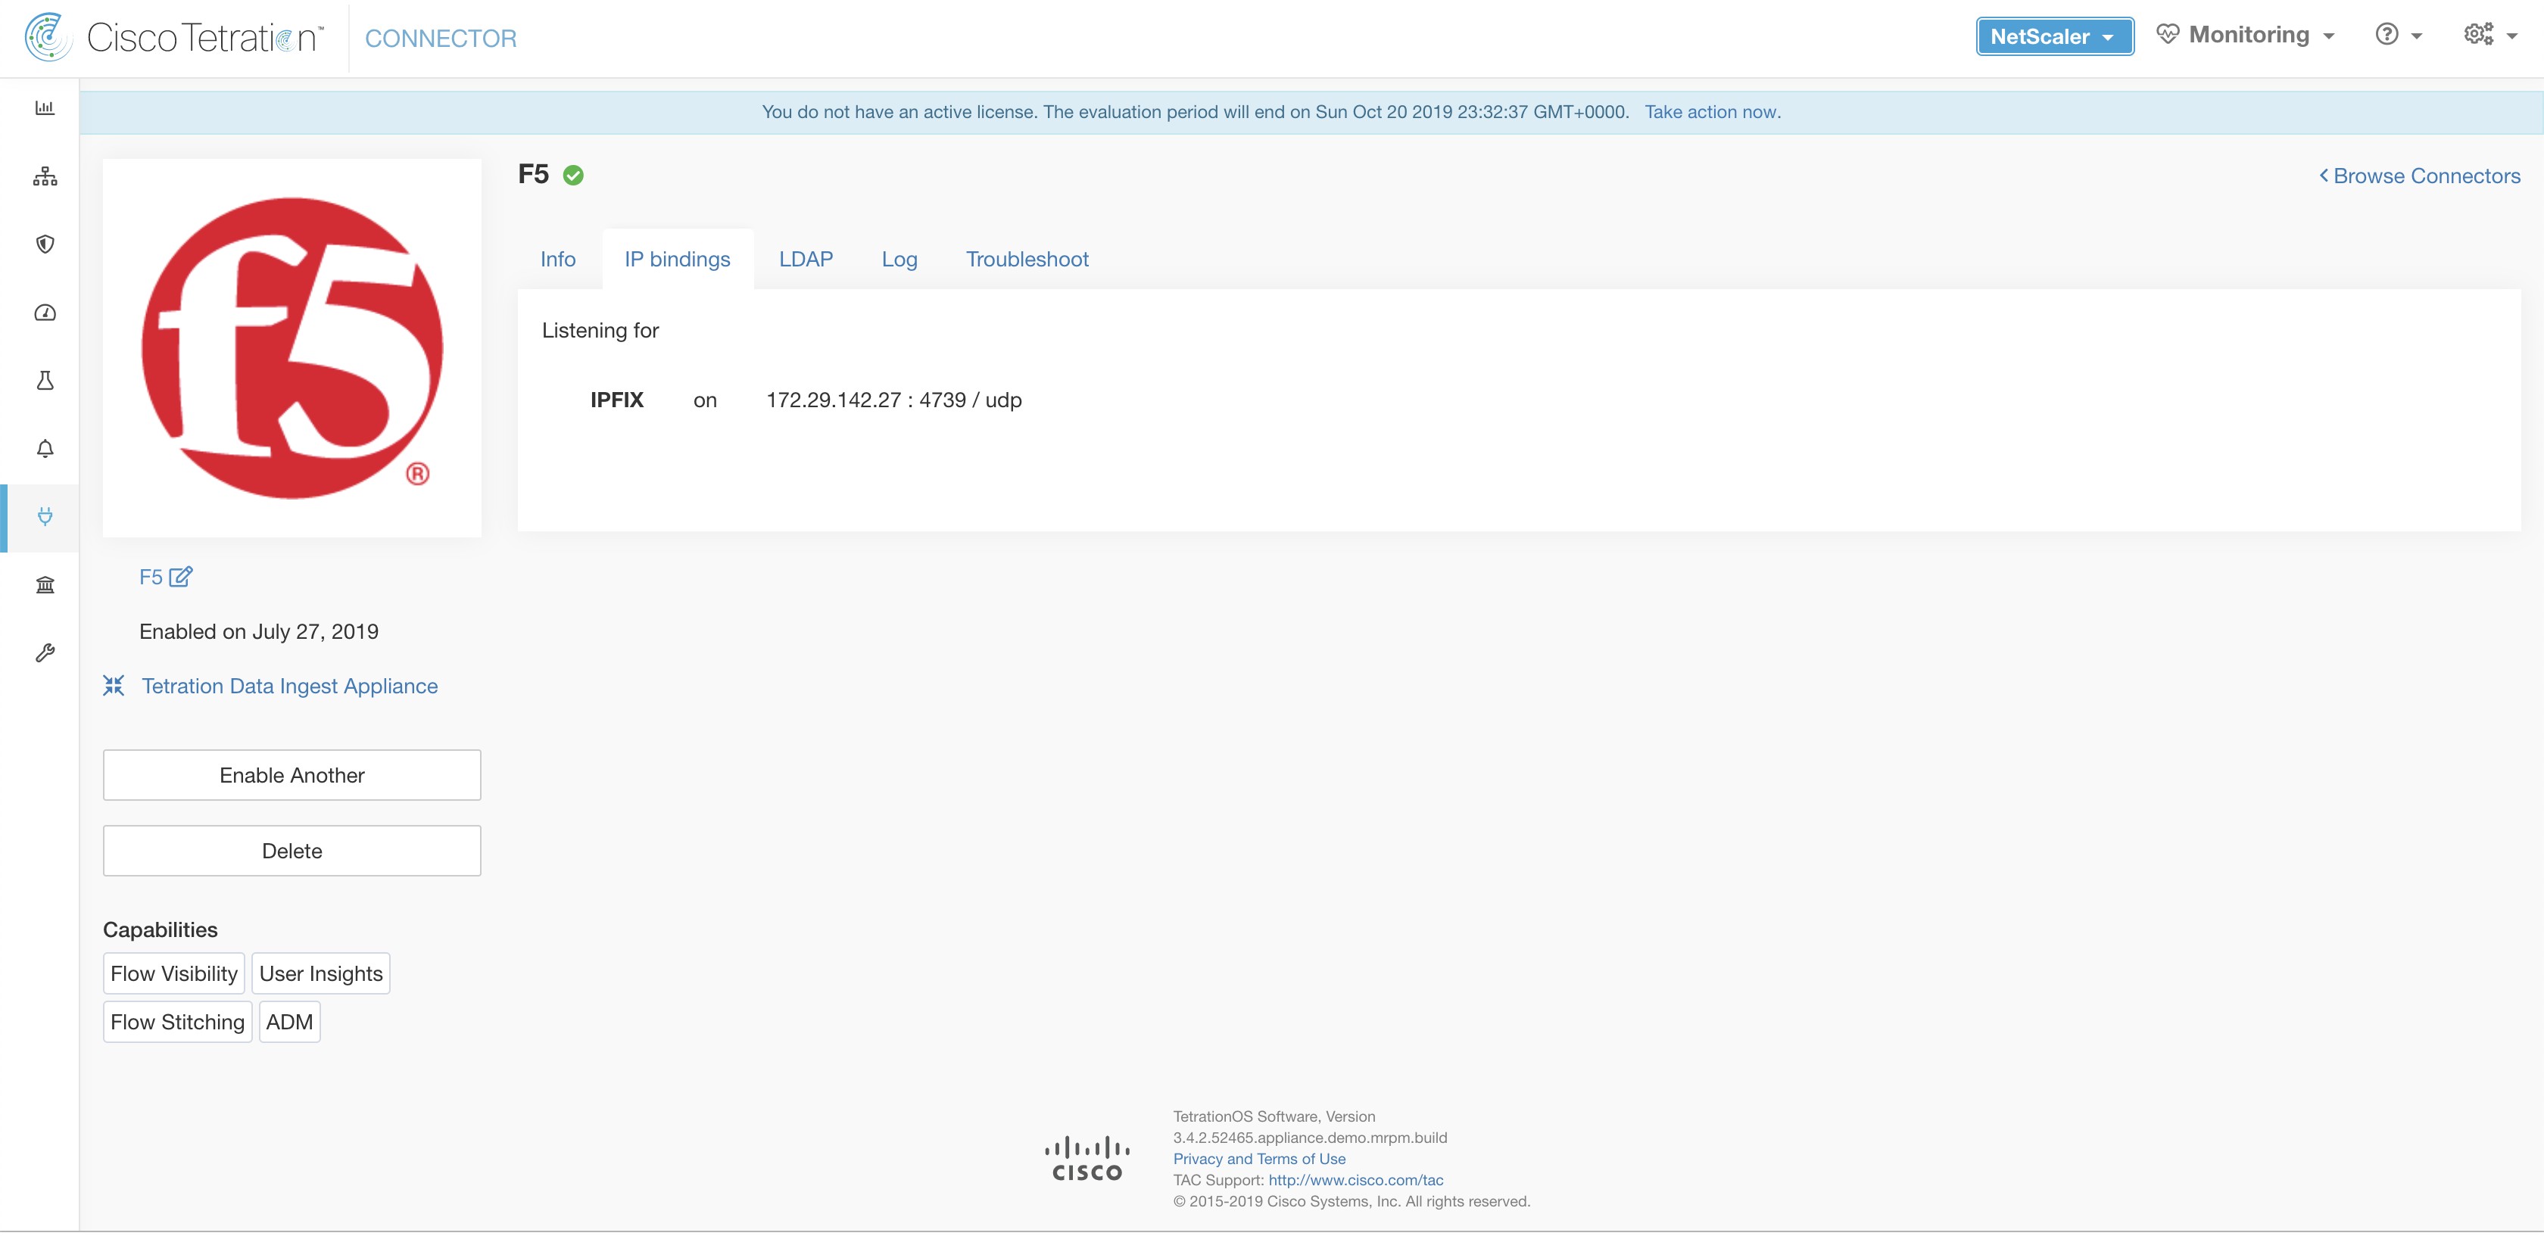Open the LDAP tab

point(806,259)
